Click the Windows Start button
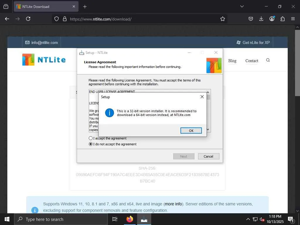300x225 pixels. coord(7,219)
